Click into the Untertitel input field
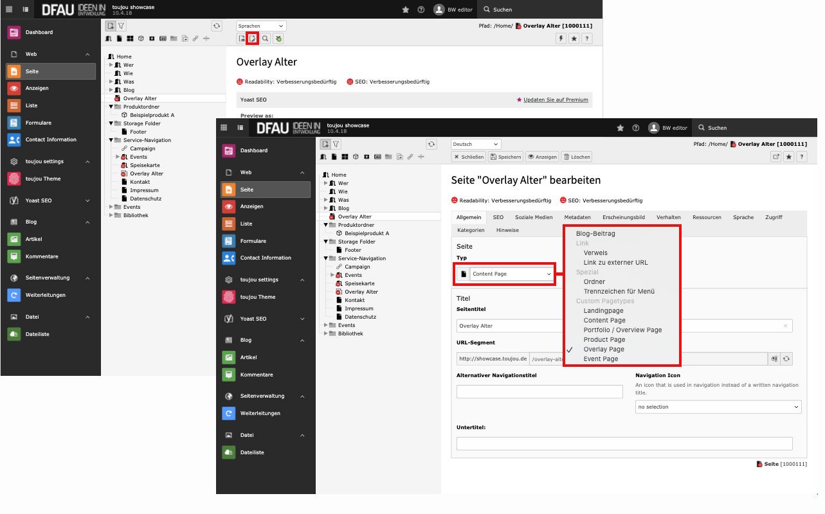The image size is (825, 514). (x=624, y=443)
